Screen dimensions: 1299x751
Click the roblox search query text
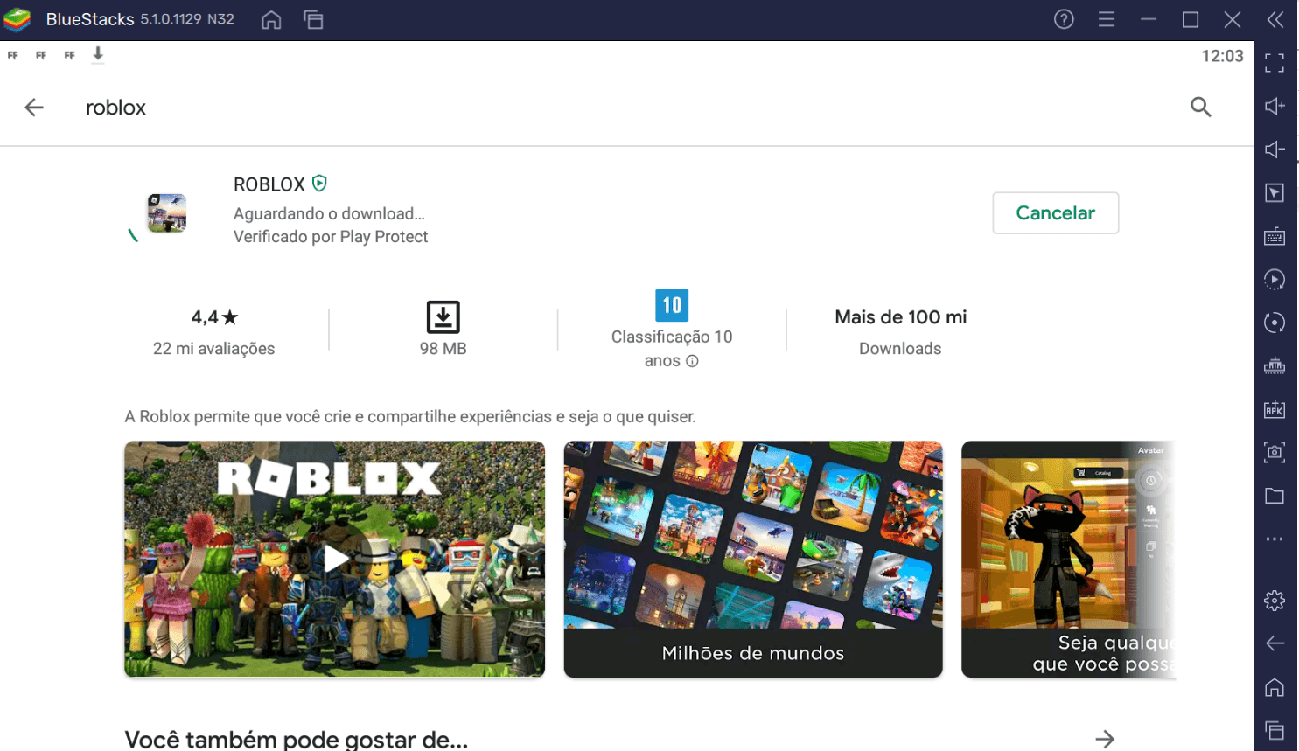coord(115,108)
